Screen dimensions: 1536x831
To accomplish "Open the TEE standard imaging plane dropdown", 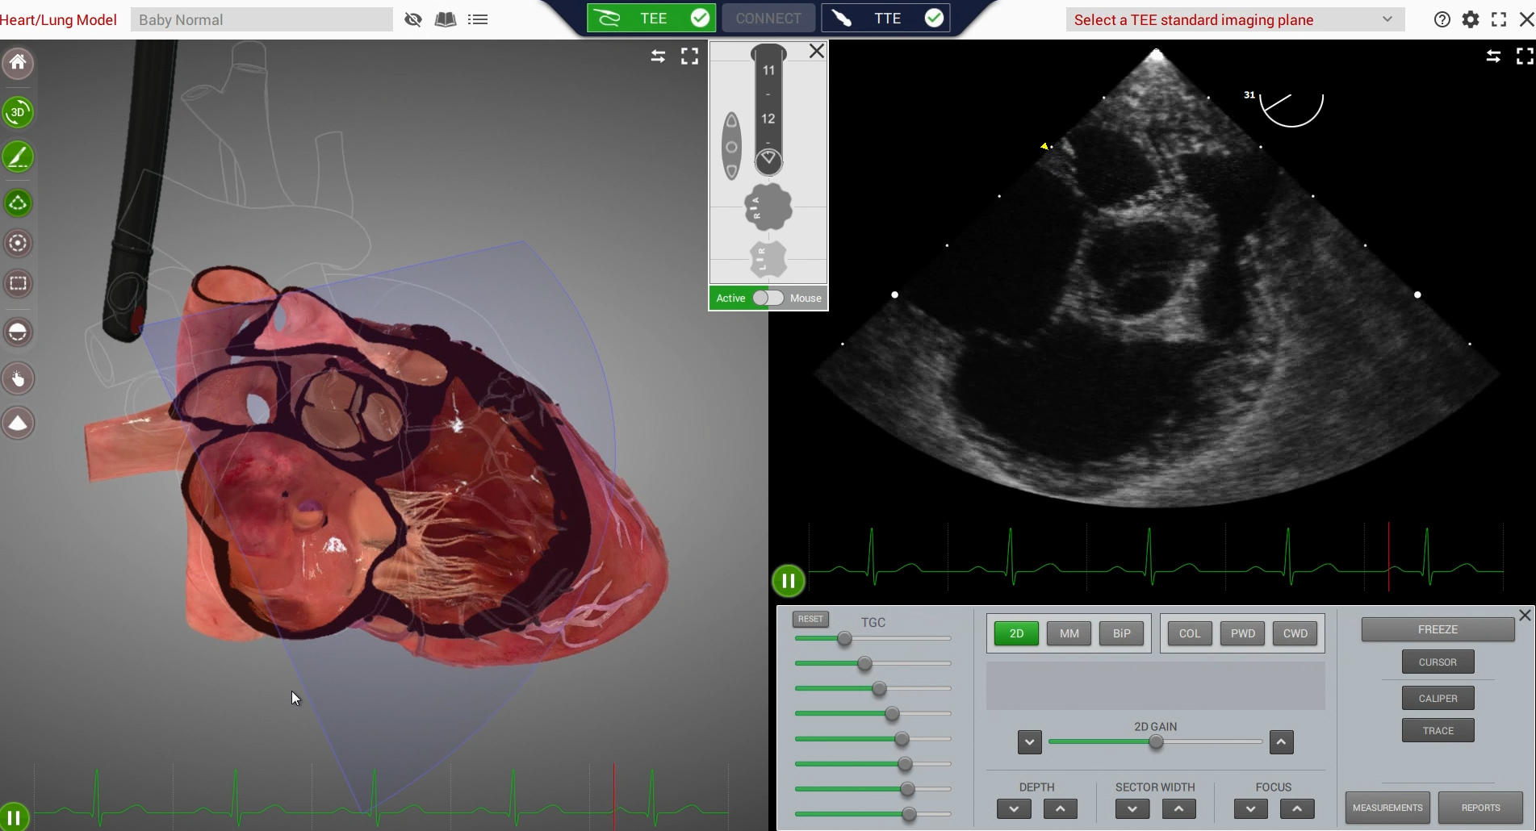I will pos(1235,19).
